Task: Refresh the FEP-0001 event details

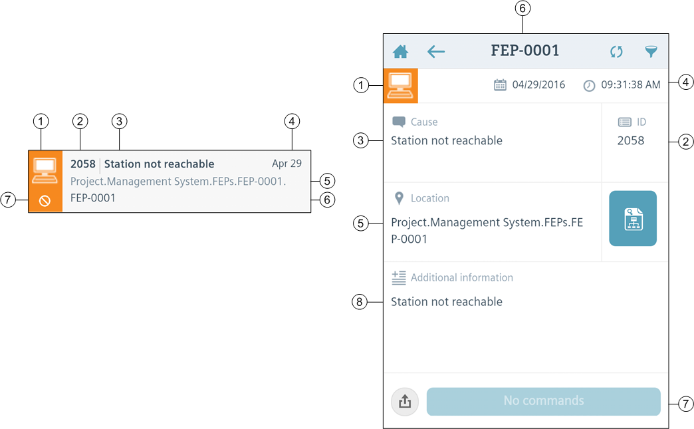Action: [616, 52]
